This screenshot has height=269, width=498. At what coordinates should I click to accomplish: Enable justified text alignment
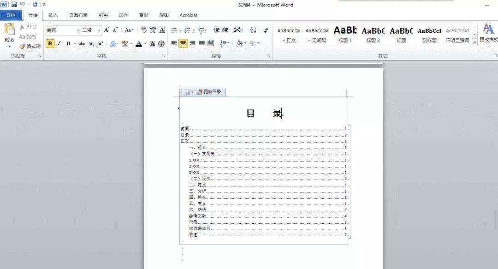pos(202,43)
